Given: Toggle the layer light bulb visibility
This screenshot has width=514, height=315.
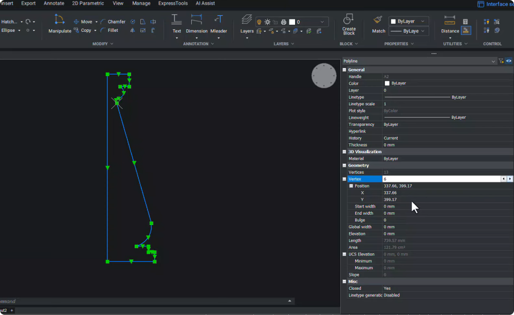Looking at the screenshot, I should (259, 22).
